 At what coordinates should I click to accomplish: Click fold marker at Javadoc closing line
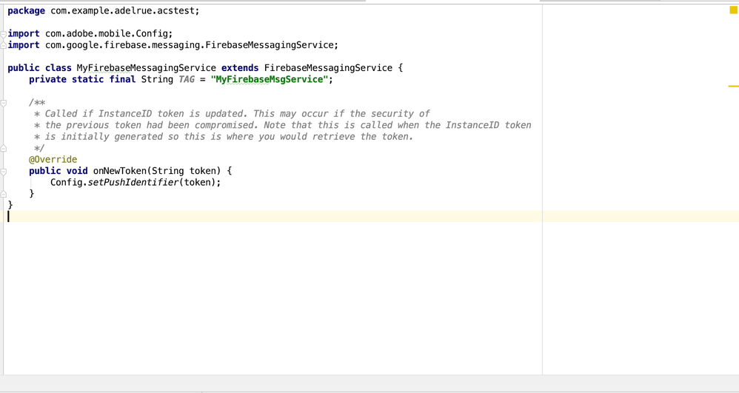click(x=4, y=148)
